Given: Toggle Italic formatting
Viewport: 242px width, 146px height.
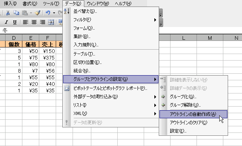Looking at the screenshot, I should (6, 22).
